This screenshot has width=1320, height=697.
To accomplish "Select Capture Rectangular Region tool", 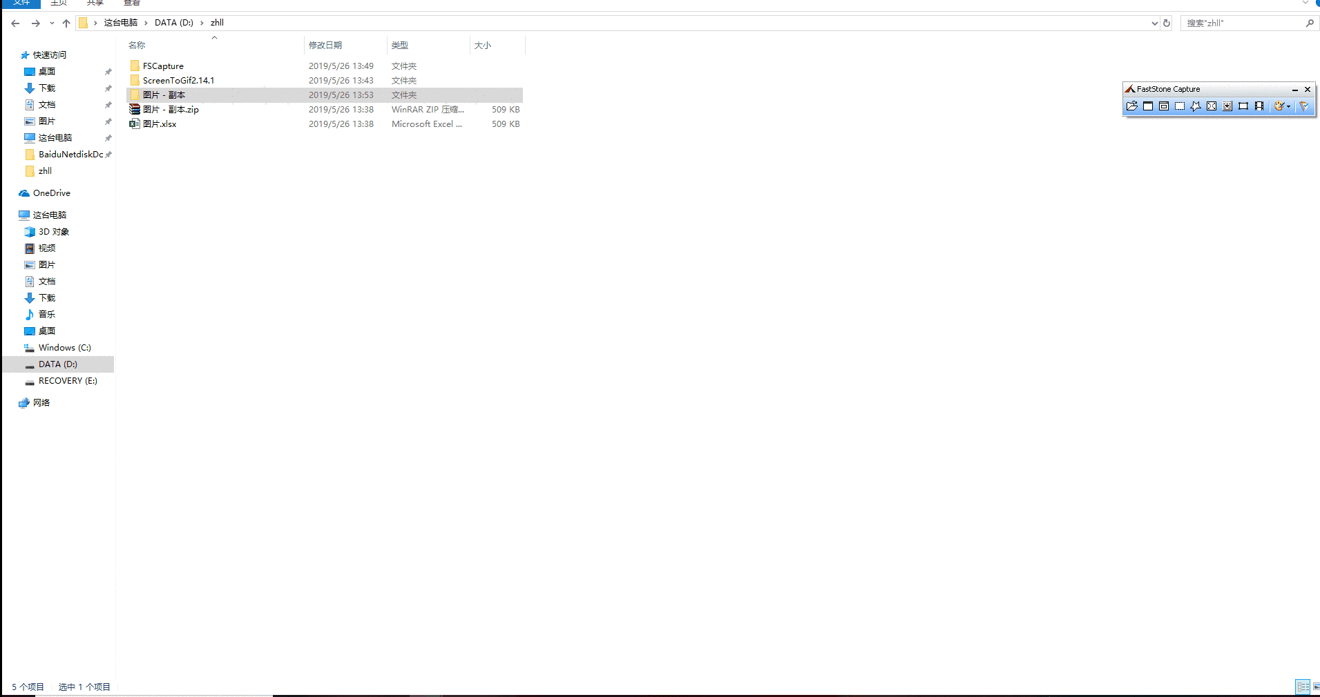I will tap(1180, 106).
